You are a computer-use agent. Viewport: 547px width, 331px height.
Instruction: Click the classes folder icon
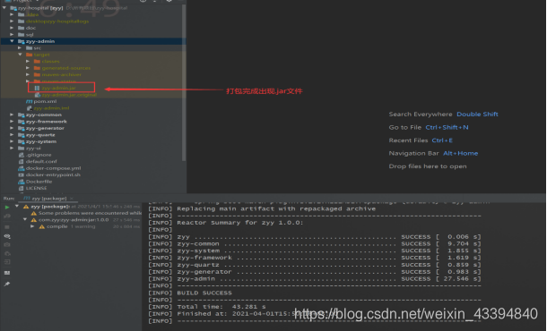click(x=38, y=61)
